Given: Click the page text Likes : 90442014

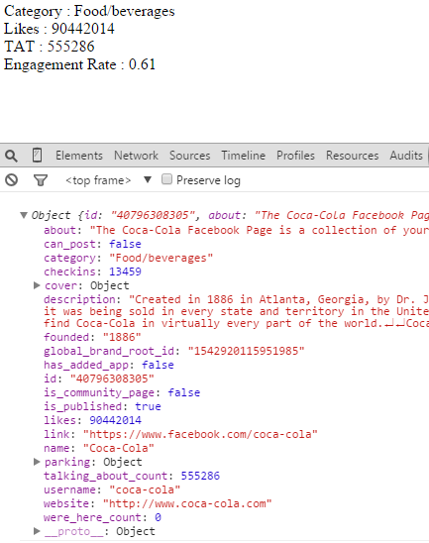Looking at the screenshot, I should coord(58,29).
